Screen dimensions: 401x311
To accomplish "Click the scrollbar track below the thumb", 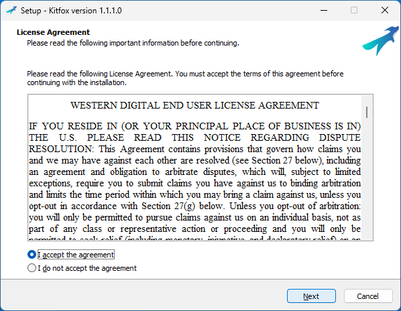I will click(x=367, y=179).
